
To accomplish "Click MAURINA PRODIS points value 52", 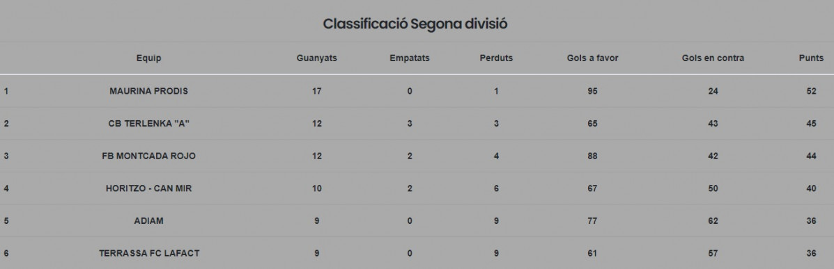I will pyautogui.click(x=810, y=91).
